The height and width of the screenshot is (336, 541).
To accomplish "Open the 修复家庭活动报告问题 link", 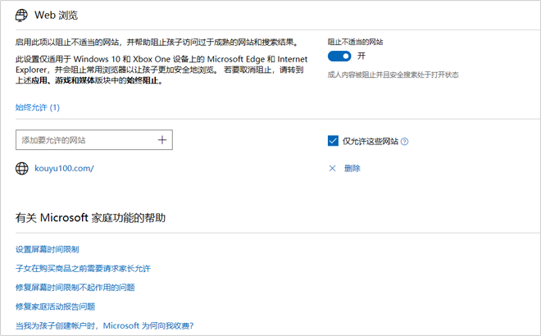I will click(55, 306).
